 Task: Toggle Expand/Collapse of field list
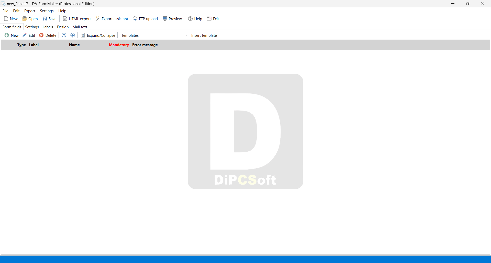point(98,35)
